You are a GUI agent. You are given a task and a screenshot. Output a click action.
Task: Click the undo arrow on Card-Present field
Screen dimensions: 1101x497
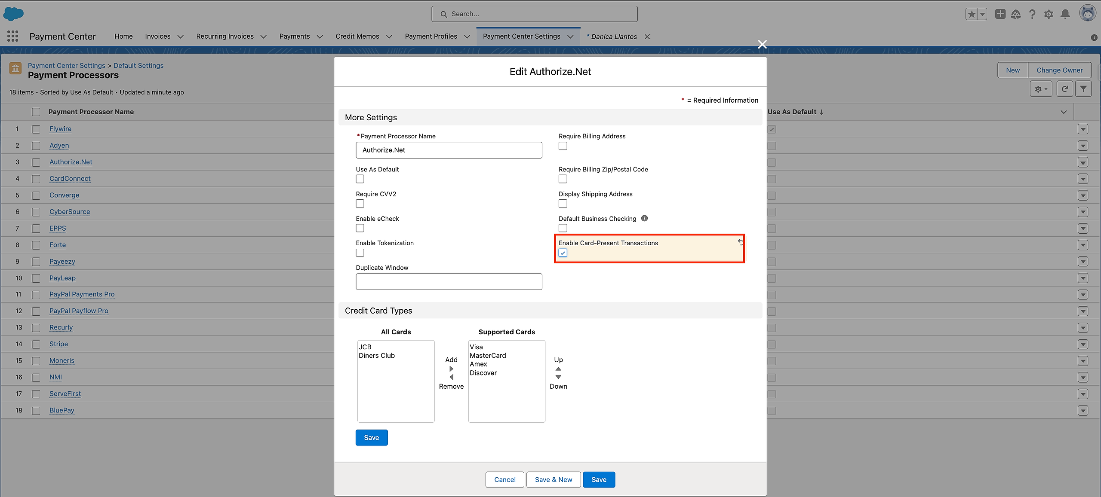tap(740, 242)
